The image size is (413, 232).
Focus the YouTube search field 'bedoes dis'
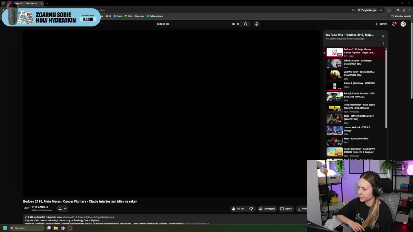(x=193, y=24)
